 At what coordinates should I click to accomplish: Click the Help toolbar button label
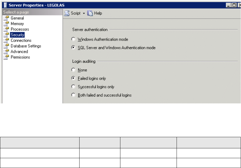click(98, 13)
